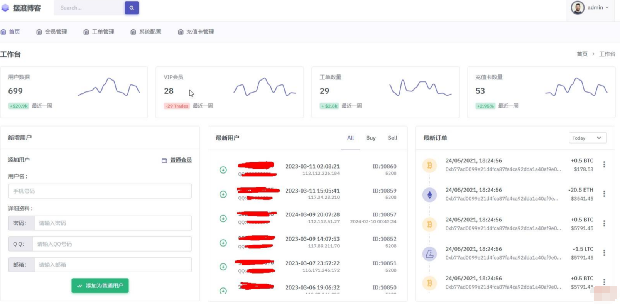
Task: Click the +$2.8k badge in 工单数量
Action: pyautogui.click(x=329, y=106)
